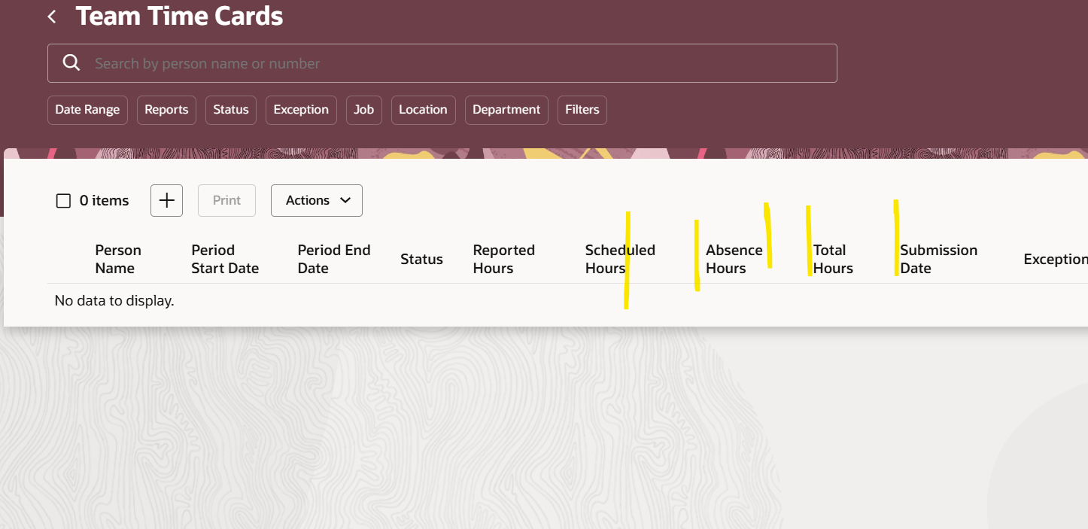Click the Status column header
The width and height of the screenshot is (1088, 529).
tap(421, 259)
